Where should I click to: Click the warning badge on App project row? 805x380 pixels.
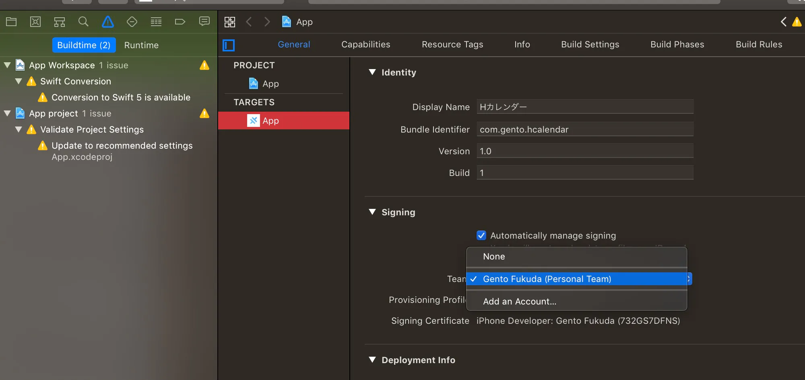(204, 113)
